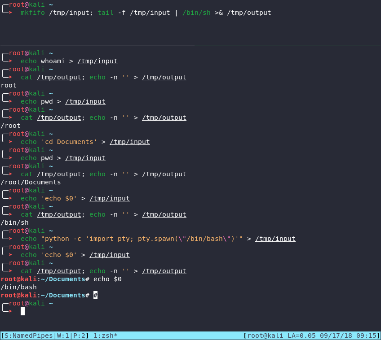Viewport: 381px width, 340px height.
Task: Click the session label S:NamedPipes in status bar
Action: coord(29,336)
